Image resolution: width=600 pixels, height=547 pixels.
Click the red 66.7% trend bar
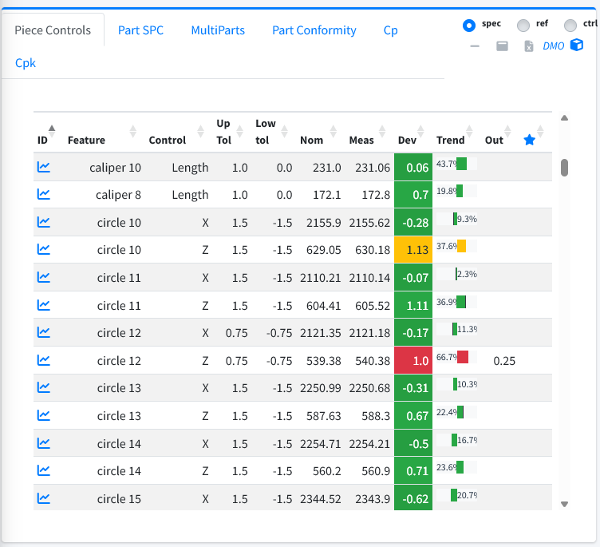(463, 357)
